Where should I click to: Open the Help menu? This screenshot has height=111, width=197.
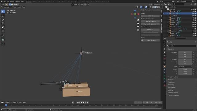coord(22,2)
